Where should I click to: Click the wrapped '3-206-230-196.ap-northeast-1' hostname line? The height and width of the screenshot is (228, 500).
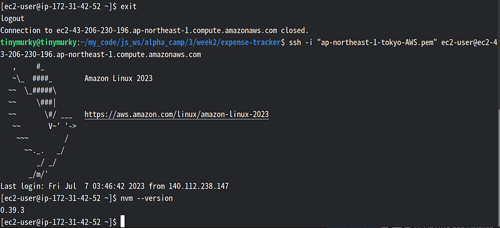(x=101, y=55)
